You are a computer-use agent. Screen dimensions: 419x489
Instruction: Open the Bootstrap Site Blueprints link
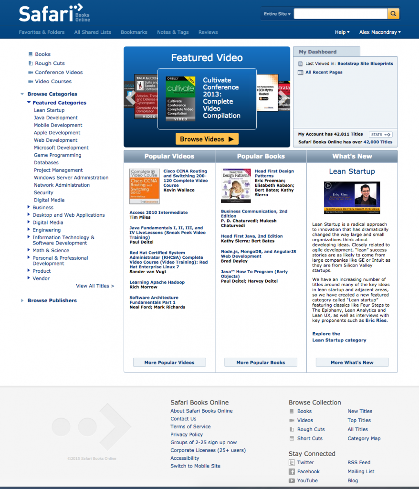pos(365,64)
